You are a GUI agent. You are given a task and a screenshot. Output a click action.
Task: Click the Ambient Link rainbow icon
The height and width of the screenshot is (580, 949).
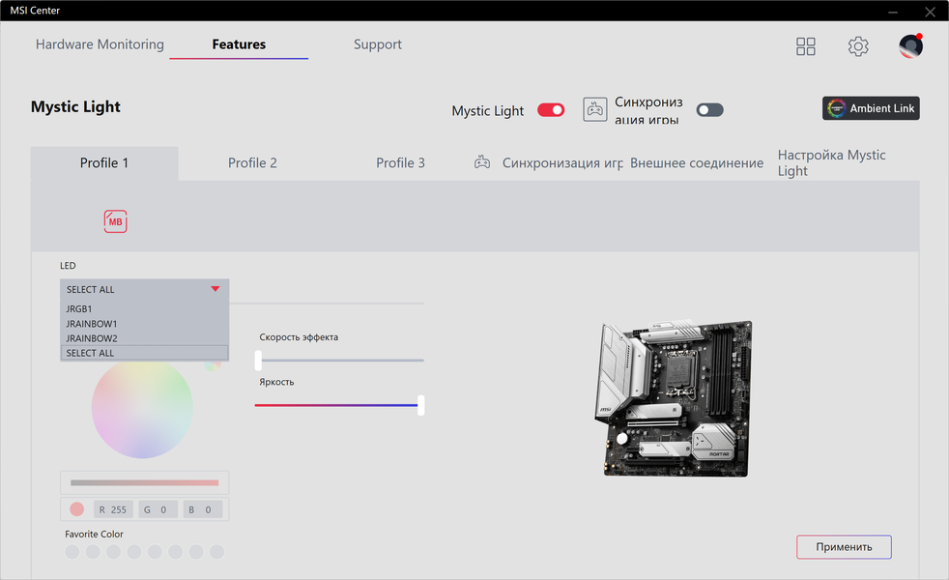tap(837, 108)
